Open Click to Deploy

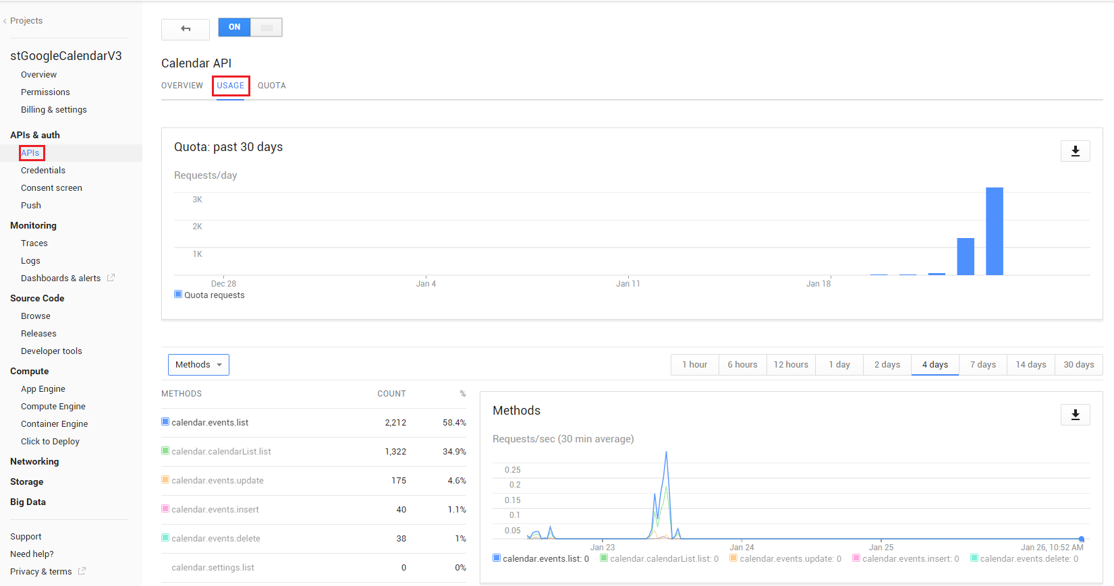(x=50, y=442)
